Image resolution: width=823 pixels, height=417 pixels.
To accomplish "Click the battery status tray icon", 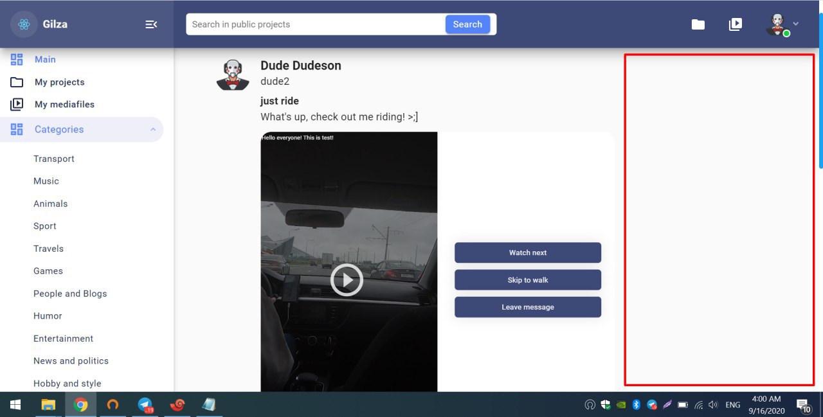I will (683, 405).
